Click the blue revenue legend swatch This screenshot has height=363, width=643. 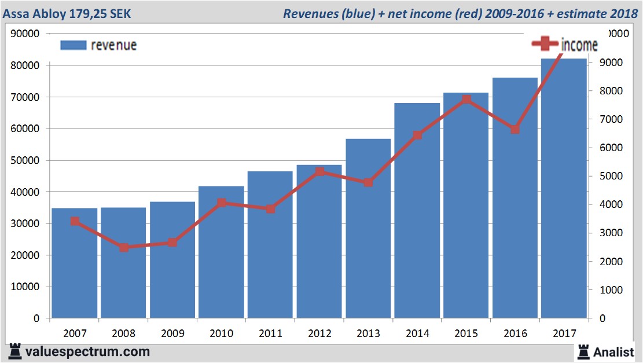coord(74,45)
